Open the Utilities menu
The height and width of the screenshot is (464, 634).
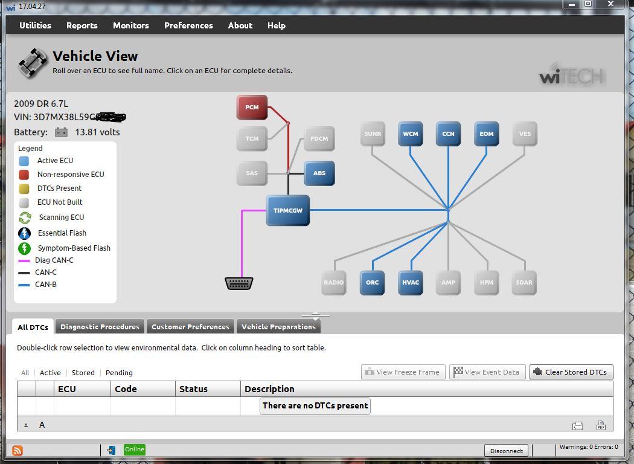35,25
